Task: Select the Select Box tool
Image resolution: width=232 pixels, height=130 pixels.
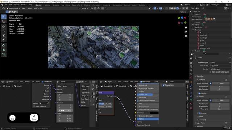Action: [4, 17]
